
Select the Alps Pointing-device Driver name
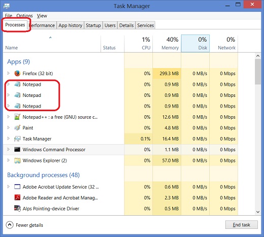point(51,209)
